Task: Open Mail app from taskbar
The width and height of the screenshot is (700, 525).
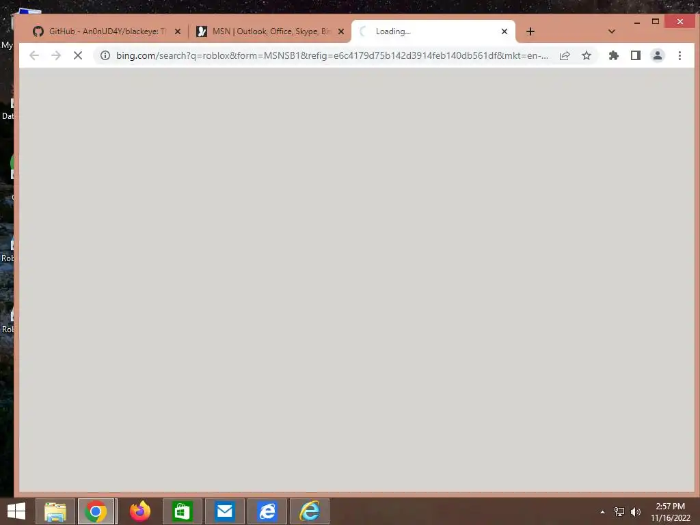Action: (224, 511)
